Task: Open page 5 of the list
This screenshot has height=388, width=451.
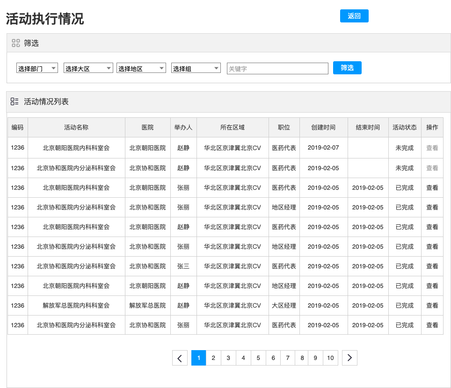Action: tap(258, 358)
